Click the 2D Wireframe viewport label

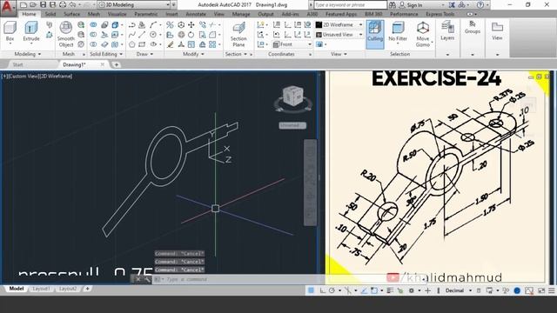[56, 76]
